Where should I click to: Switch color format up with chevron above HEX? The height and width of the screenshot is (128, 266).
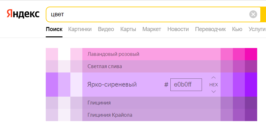214,77
